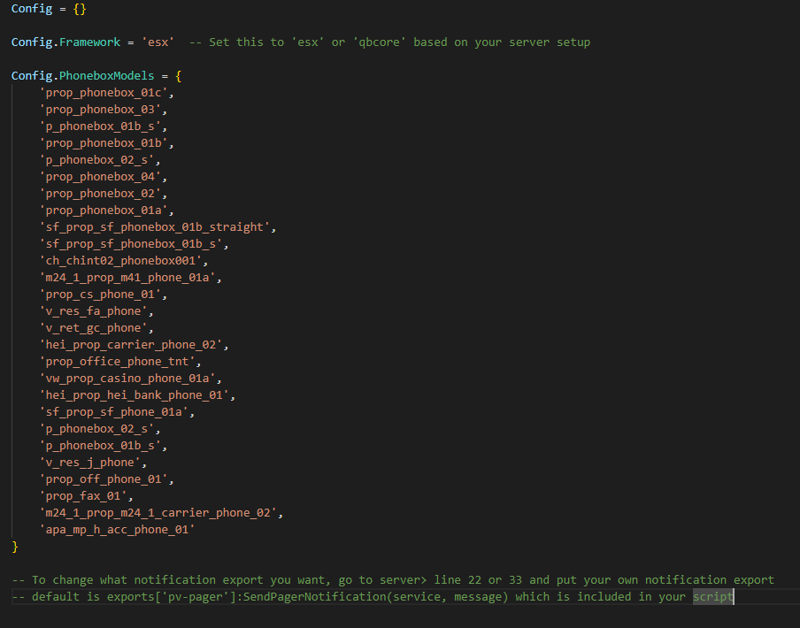
Task: Click the comment about changing notification export
Action: point(393,580)
